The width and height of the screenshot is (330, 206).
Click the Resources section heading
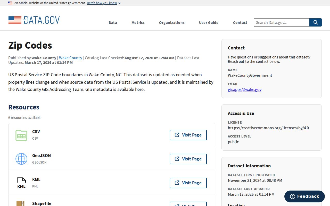24,107
